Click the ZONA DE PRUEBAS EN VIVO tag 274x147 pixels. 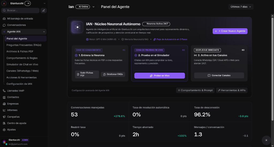click(x=149, y=50)
